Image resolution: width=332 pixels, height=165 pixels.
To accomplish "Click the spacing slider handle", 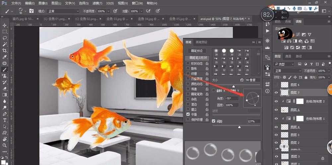I will pyautogui.click(x=239, y=127).
